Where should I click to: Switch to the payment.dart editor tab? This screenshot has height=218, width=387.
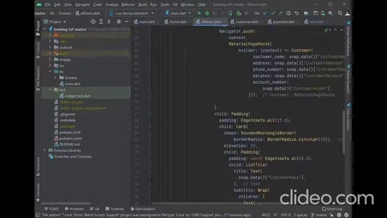(x=282, y=22)
